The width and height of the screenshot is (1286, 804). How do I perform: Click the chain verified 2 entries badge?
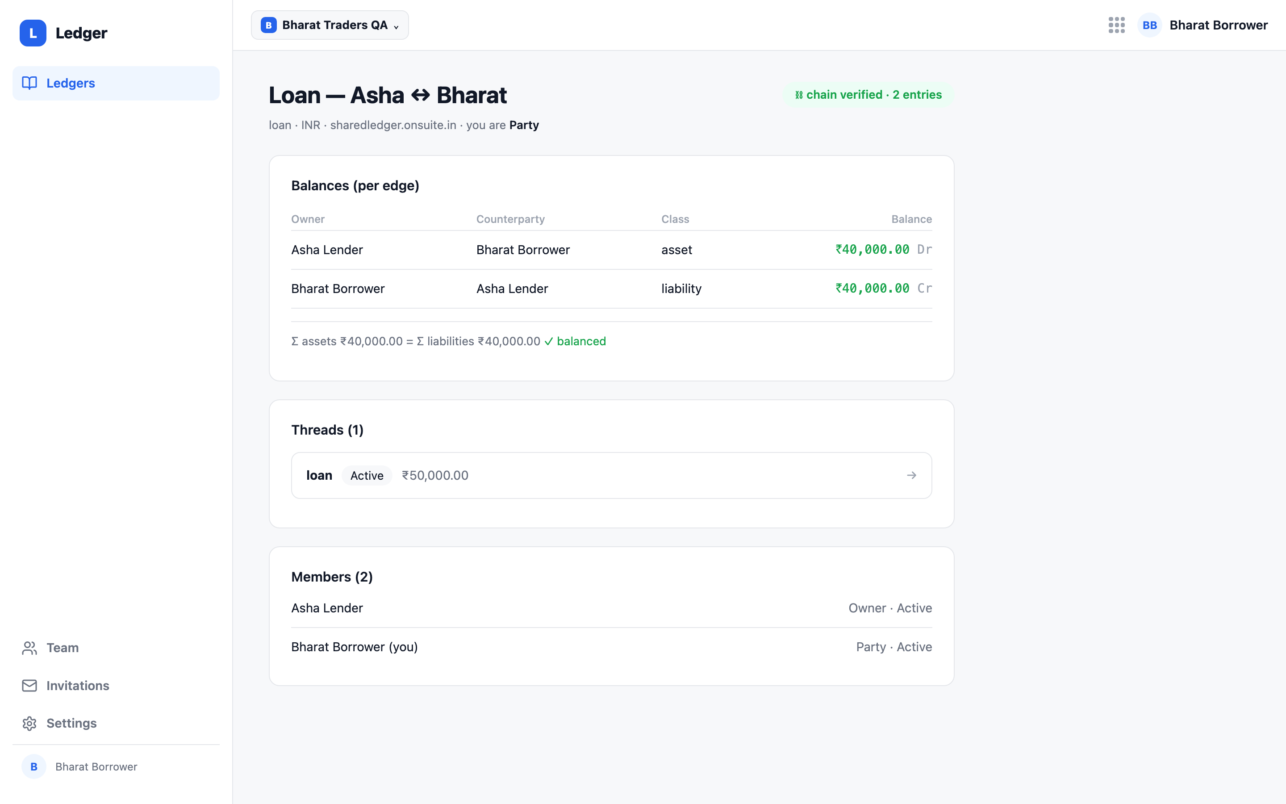[x=868, y=95]
